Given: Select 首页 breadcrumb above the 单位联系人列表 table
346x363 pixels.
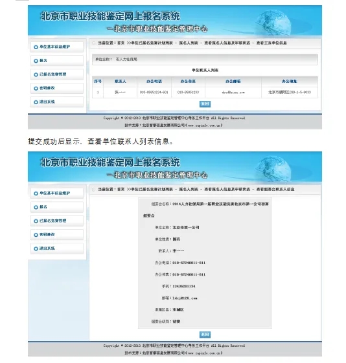Looking at the screenshot, I should point(121,43).
